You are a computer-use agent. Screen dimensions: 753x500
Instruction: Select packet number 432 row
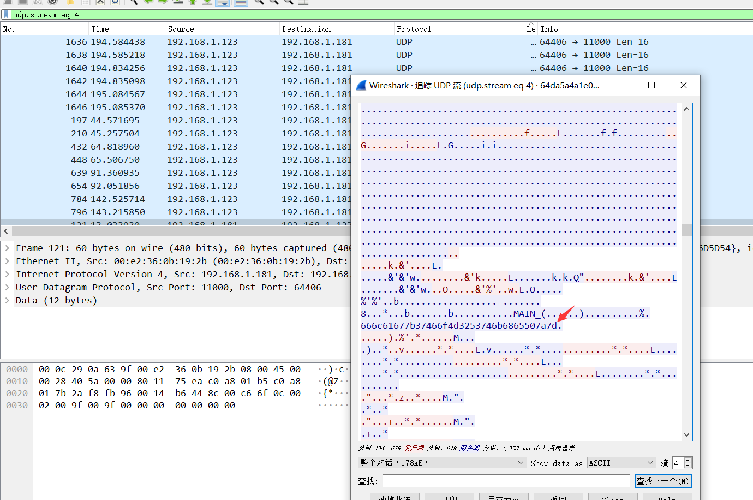tap(176, 147)
